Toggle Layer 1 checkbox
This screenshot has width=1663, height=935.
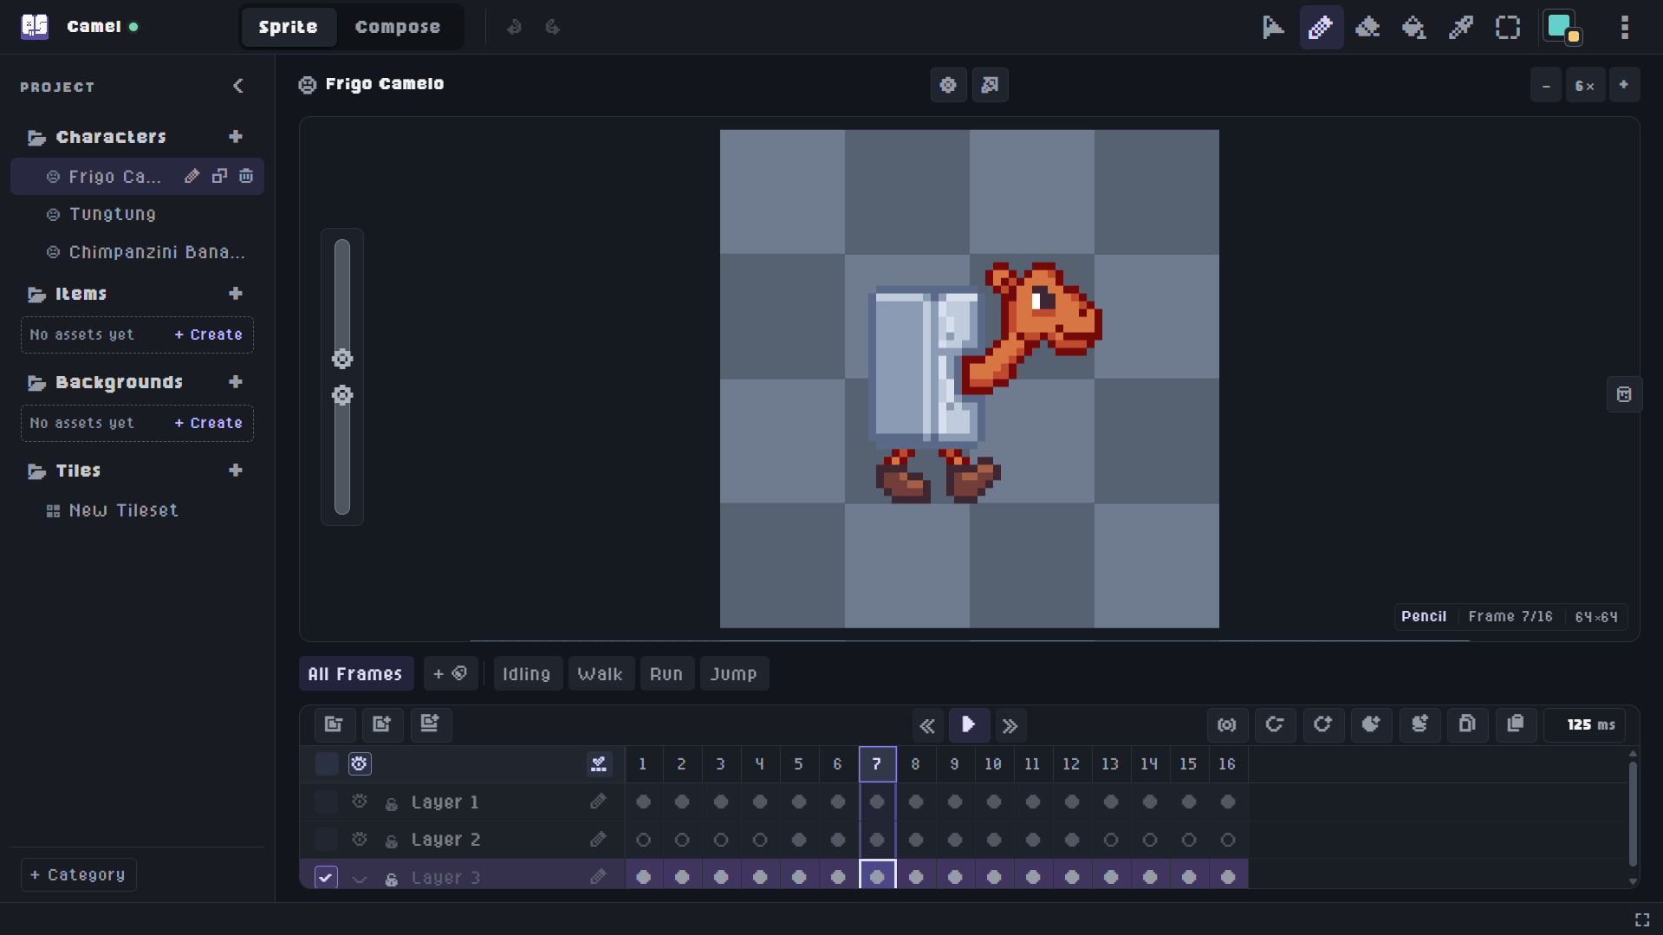tap(326, 802)
